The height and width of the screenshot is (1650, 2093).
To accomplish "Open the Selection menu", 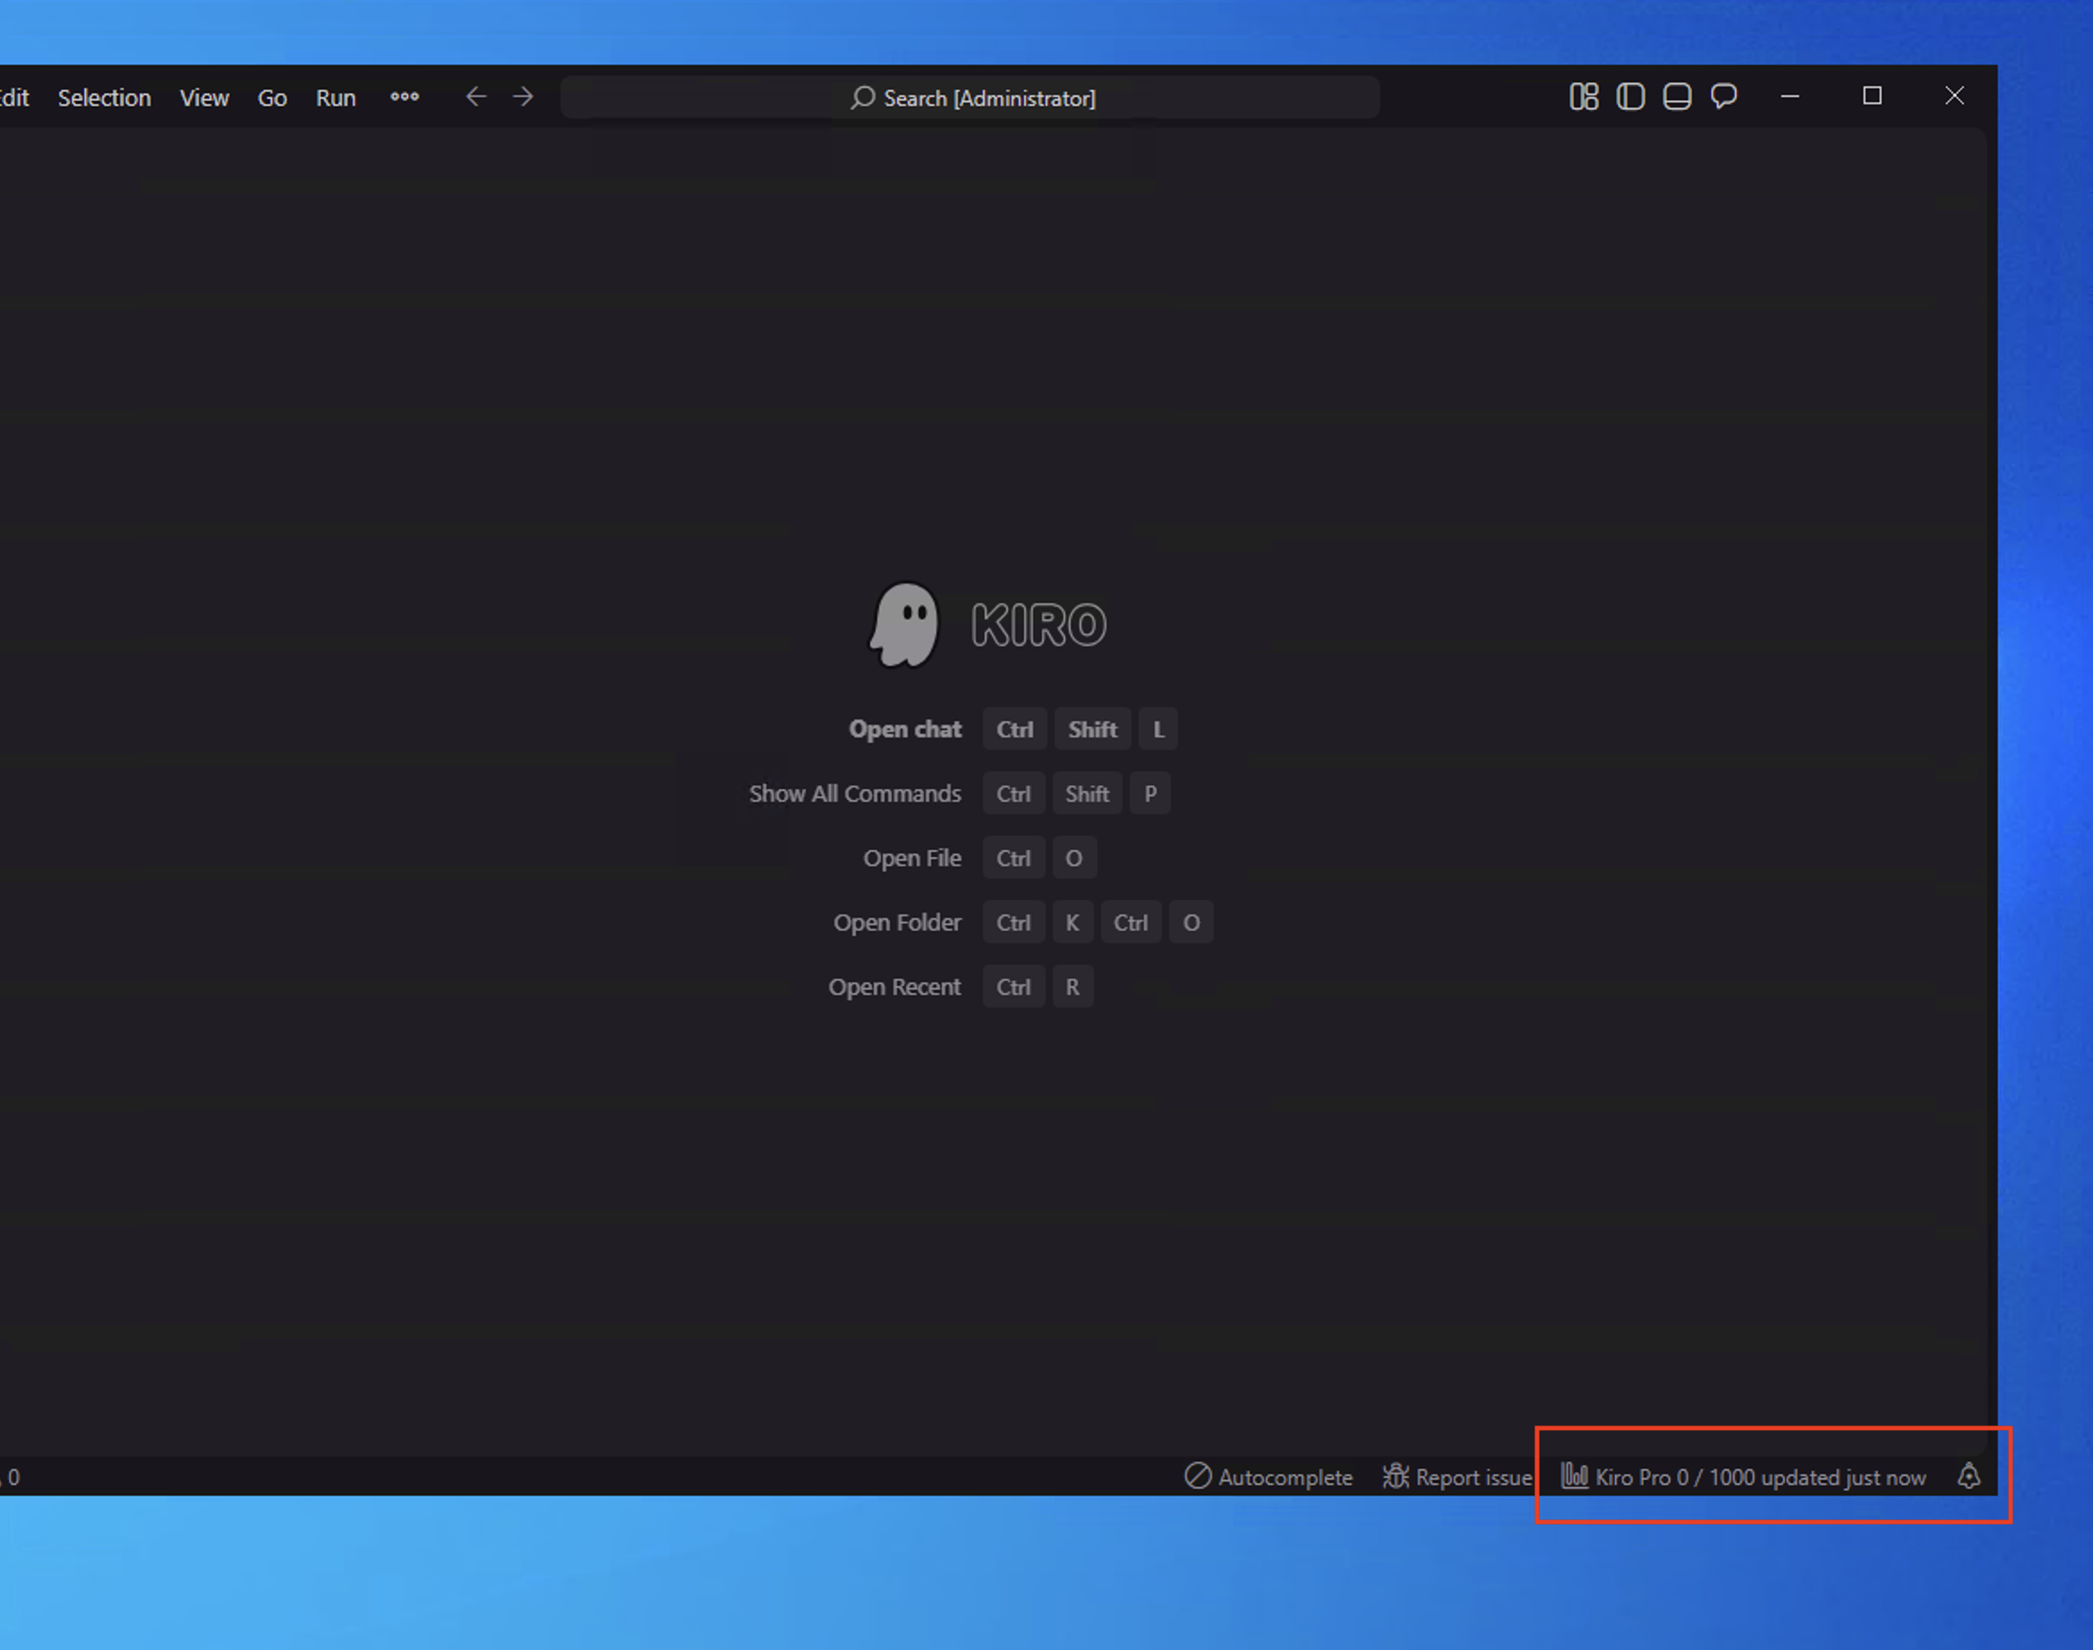I will 105,98.
